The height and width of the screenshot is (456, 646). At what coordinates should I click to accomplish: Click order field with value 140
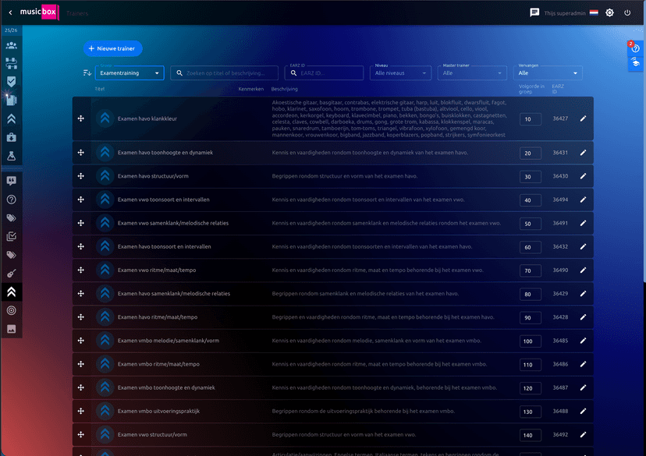531,435
